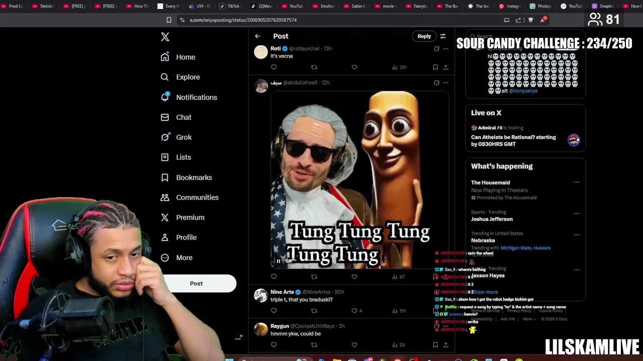
Task: Share Raygun's post
Action: coord(446,345)
